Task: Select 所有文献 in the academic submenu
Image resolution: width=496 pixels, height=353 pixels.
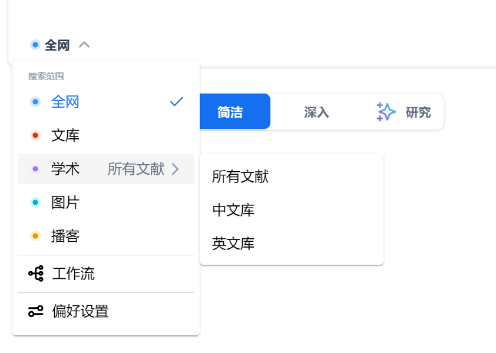Action: 240,176
